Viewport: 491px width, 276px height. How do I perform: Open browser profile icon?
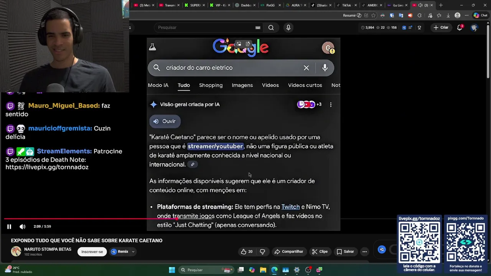tap(457, 15)
